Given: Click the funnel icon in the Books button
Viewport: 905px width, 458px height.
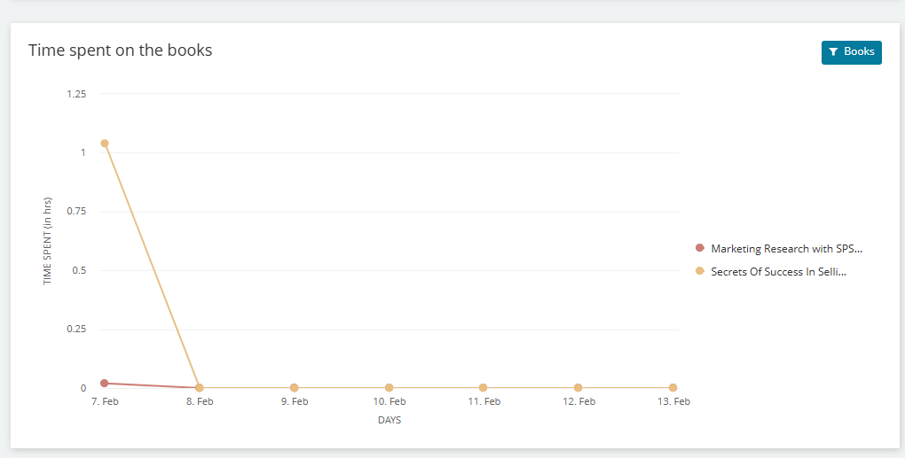Looking at the screenshot, I should pyautogui.click(x=833, y=52).
